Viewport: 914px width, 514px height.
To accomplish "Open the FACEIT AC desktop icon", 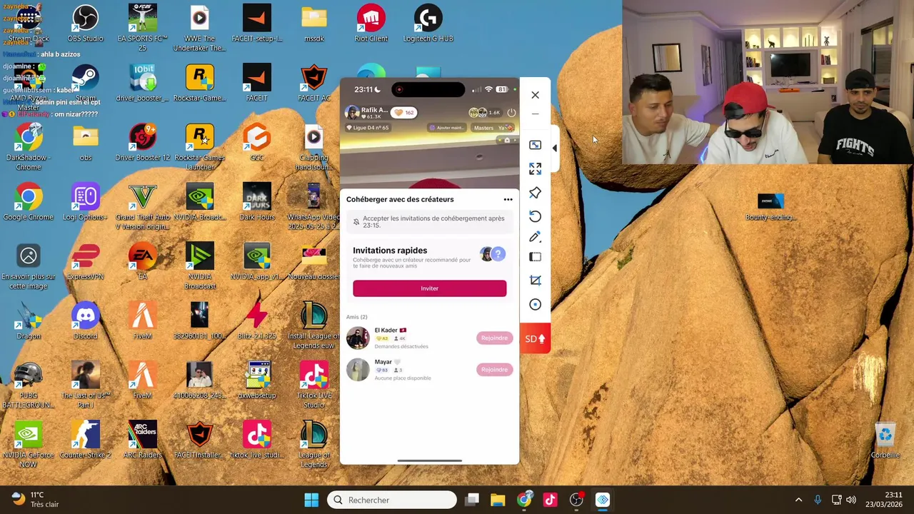I will point(314,83).
